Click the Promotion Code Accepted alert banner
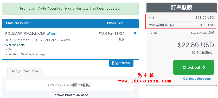Viewport: 218px width, 98px height. click(x=70, y=9)
